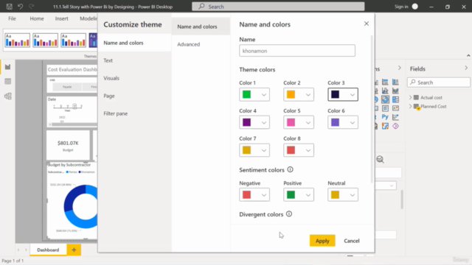Pick the Positive sentiment green swatch

pyautogui.click(x=291, y=194)
